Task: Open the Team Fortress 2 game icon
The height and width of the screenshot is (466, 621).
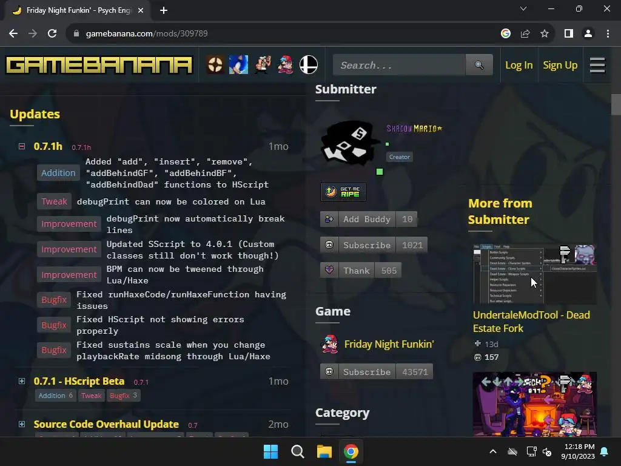Action: tap(215, 65)
